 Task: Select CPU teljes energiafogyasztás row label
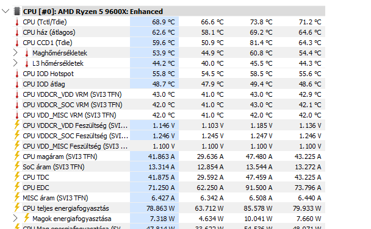point(66,208)
